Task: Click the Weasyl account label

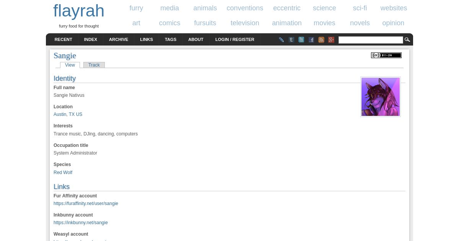Action: coord(71,234)
